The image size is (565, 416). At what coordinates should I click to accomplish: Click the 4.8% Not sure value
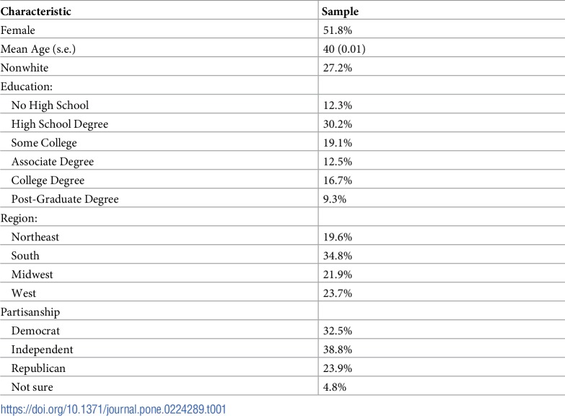[x=334, y=387]
